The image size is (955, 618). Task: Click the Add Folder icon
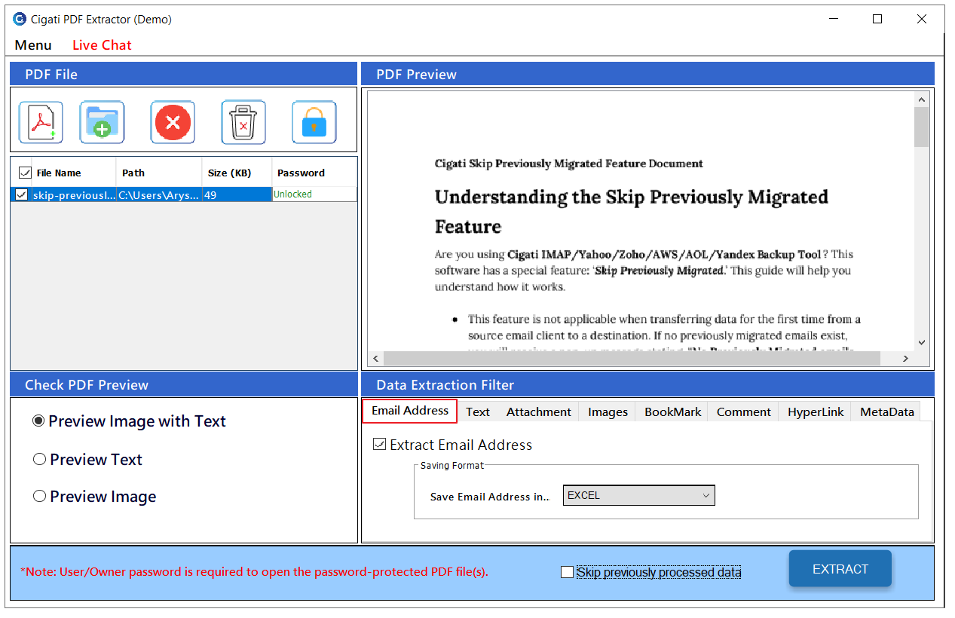pos(103,122)
